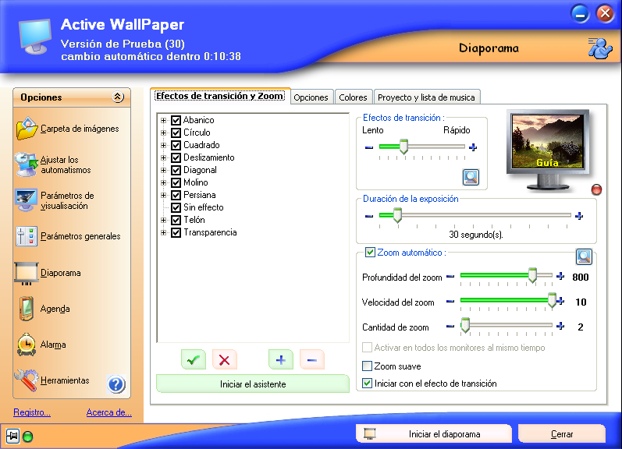Open the Acerca de... link
The image size is (622, 449).
click(x=108, y=412)
